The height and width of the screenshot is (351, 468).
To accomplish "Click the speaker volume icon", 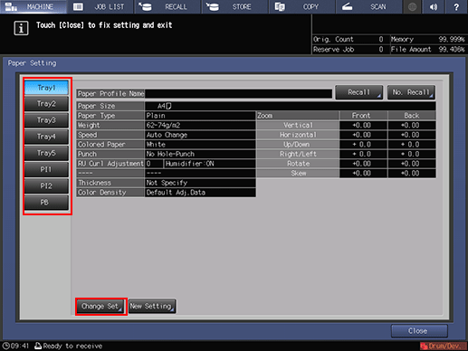I will pos(434,6).
